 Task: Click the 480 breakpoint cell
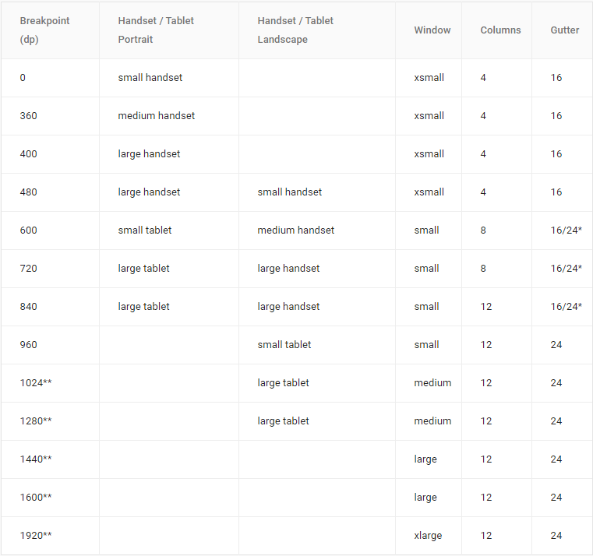click(29, 192)
